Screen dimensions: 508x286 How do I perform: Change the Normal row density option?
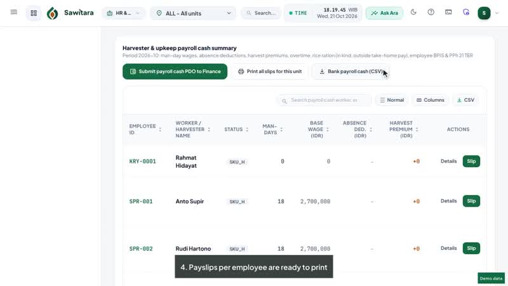[392, 100]
